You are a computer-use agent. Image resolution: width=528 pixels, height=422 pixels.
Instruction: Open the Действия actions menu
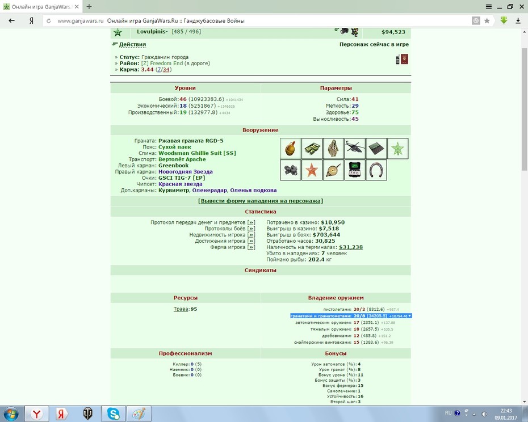coord(132,44)
